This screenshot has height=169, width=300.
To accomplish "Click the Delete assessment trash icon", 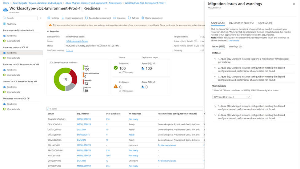I will 143,18.
